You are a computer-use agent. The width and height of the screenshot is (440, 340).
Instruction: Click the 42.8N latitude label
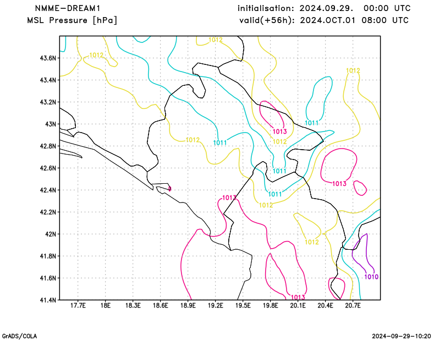pos(48,146)
